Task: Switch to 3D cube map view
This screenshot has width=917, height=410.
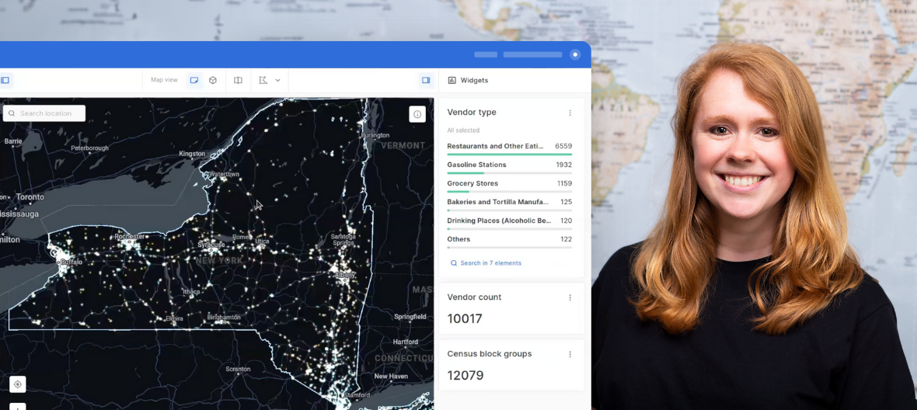Action: 213,80
